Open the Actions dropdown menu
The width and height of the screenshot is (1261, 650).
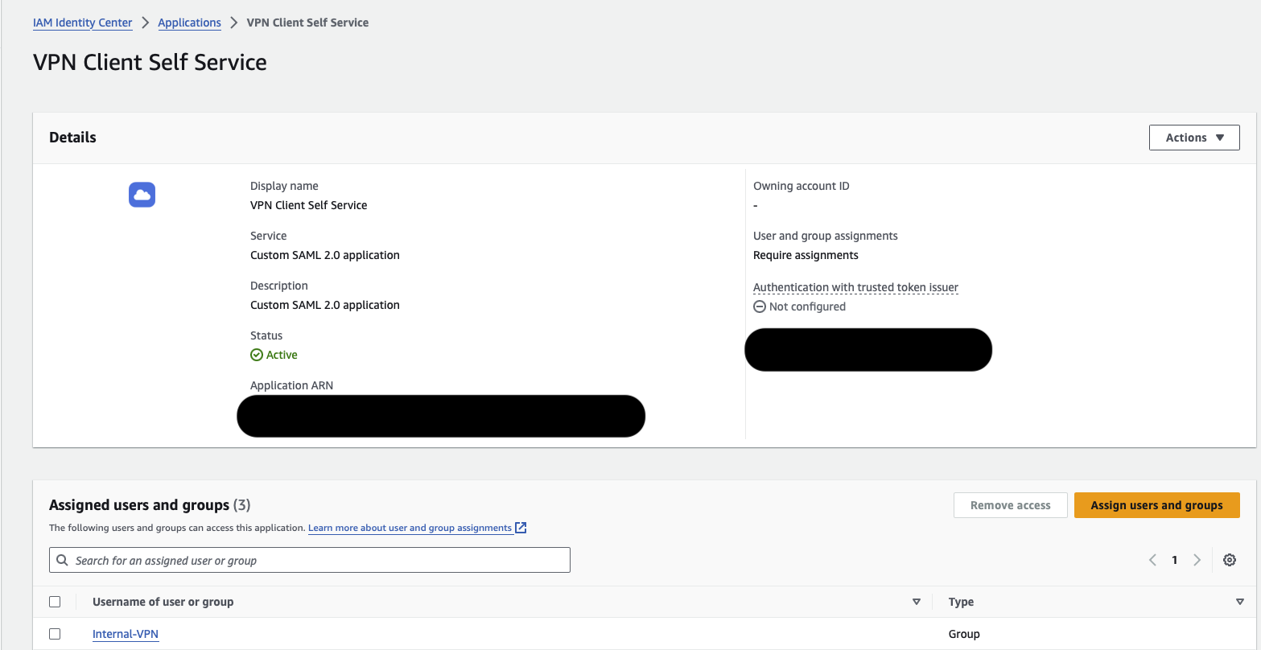click(1194, 138)
